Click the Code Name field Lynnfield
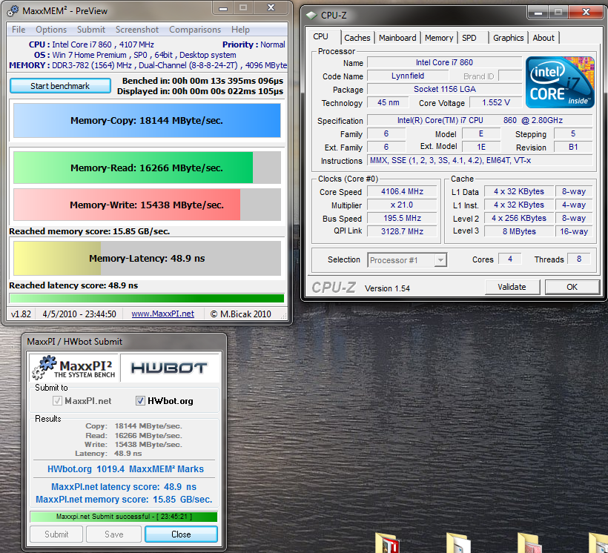This screenshot has width=608, height=553. [x=408, y=76]
